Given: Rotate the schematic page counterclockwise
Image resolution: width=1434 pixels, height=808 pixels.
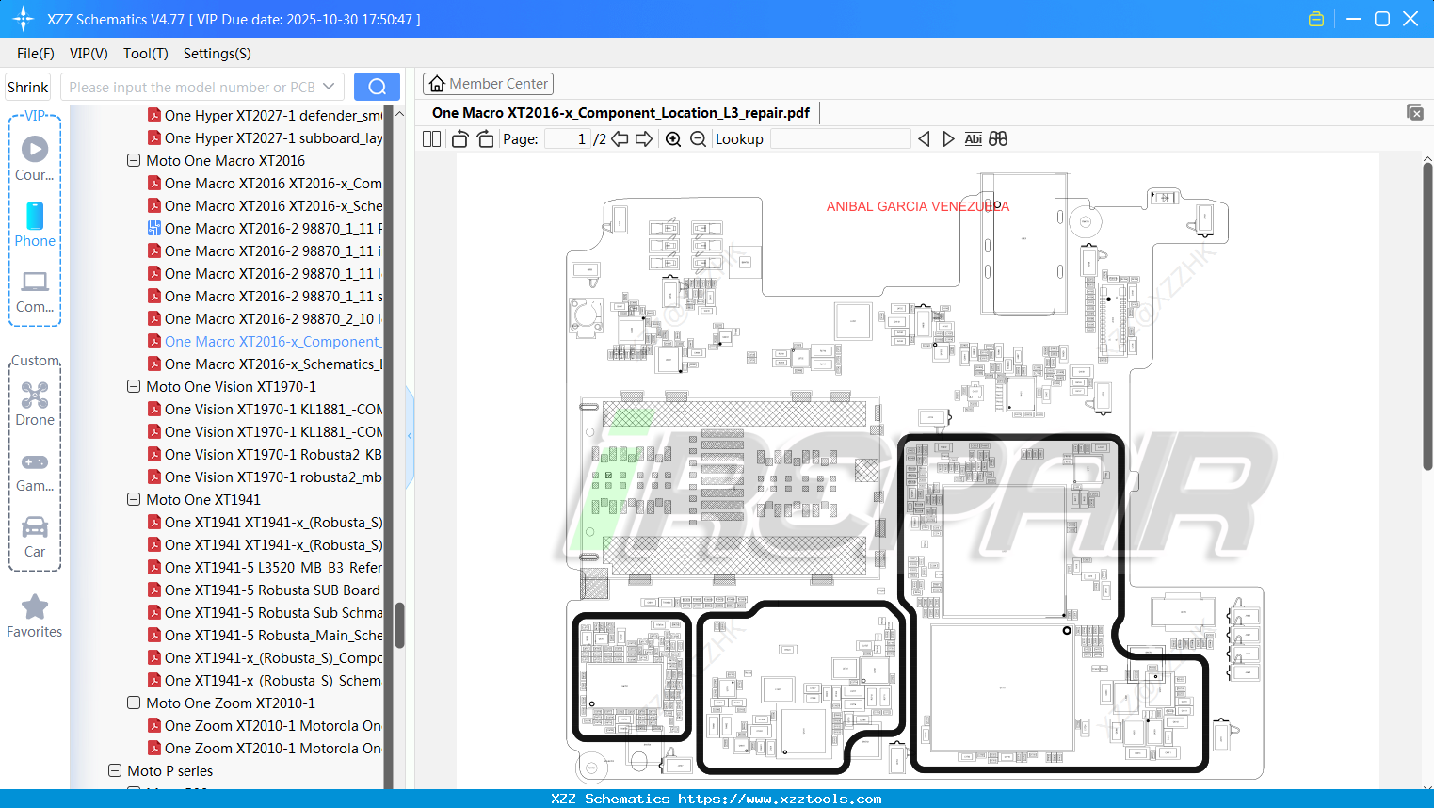Looking at the screenshot, I should (x=459, y=138).
